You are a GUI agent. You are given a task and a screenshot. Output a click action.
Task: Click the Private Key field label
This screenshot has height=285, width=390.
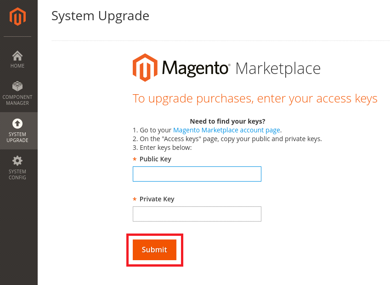157,199
